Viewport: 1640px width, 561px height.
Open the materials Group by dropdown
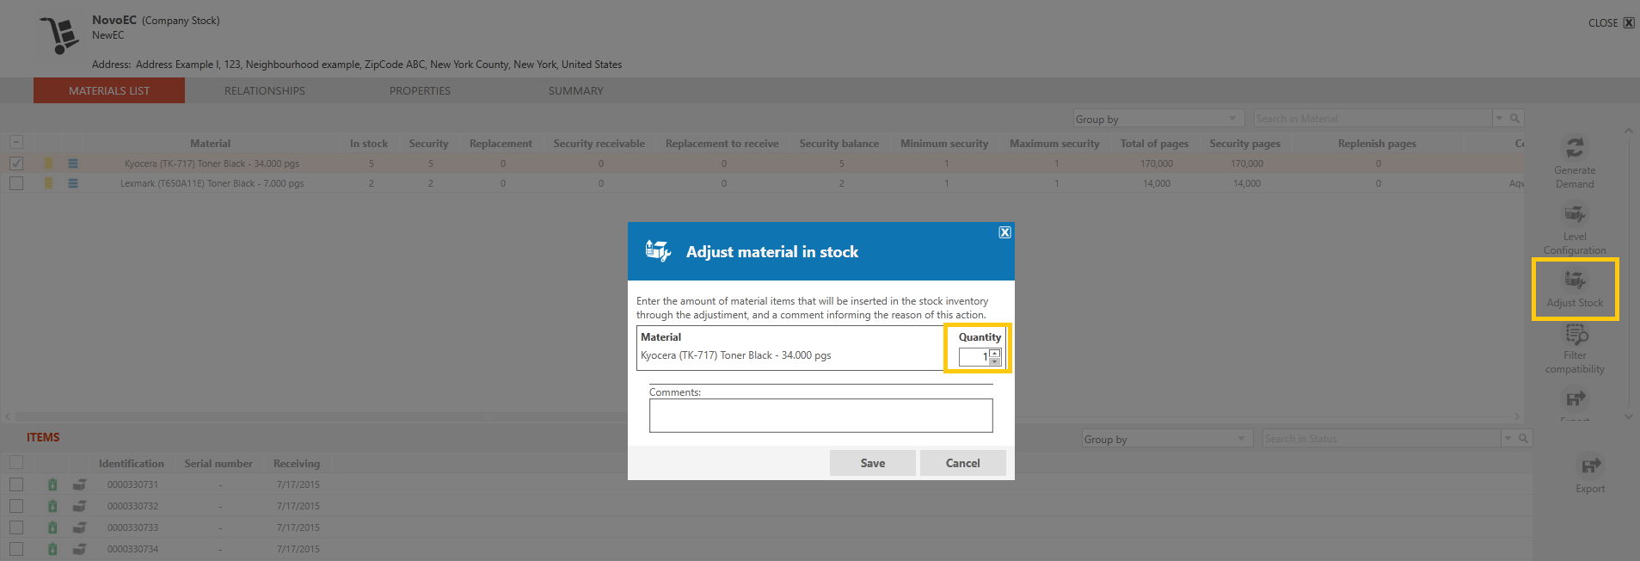[1158, 119]
